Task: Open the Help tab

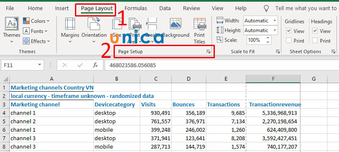Action: [x=241, y=8]
